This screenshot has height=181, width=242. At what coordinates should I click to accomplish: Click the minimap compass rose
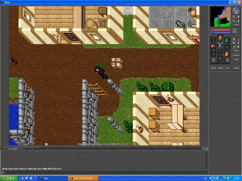(x=236, y=11)
